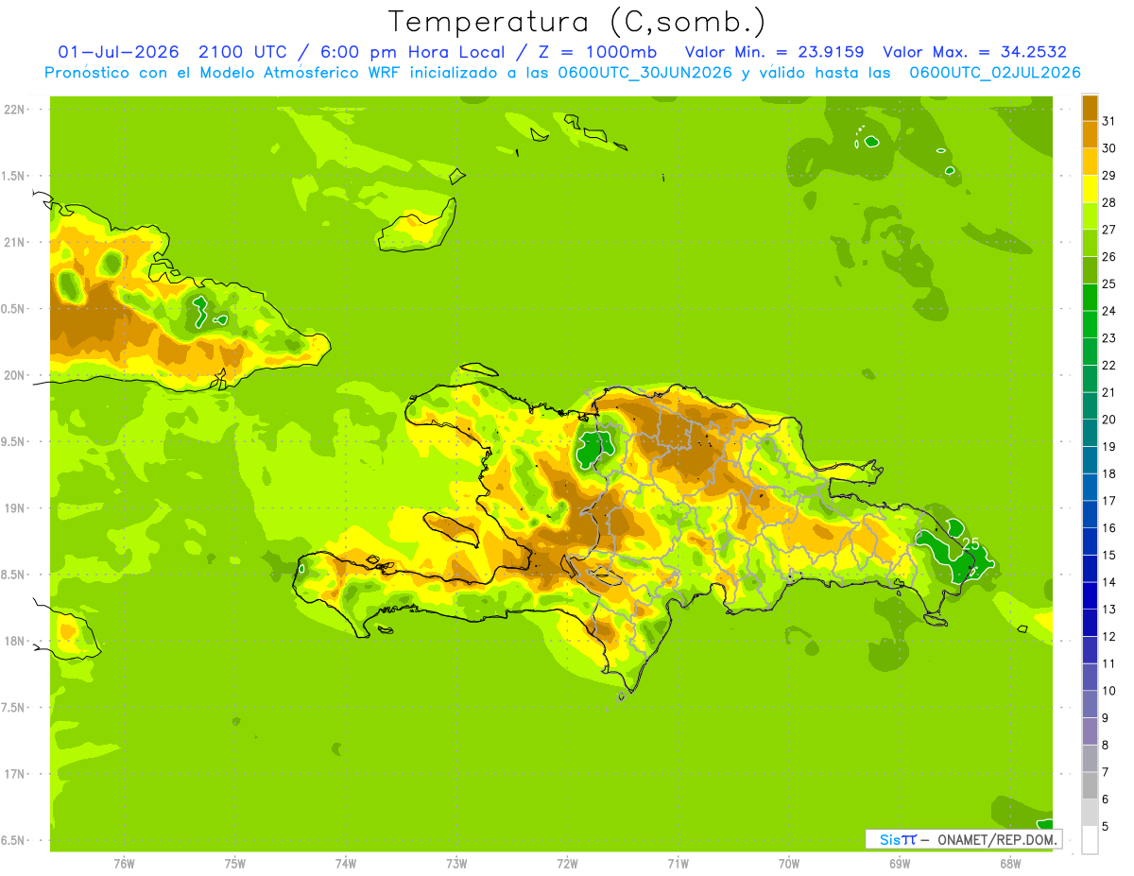This screenshot has height=876, width=1134.
Task: Click the '73W' longitude axis label
Action: click(x=456, y=863)
